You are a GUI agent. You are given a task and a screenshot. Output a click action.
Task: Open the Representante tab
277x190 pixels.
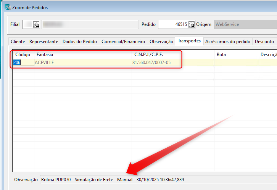click(x=43, y=42)
